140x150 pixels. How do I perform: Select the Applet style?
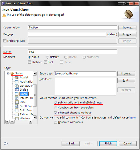(24, 78)
